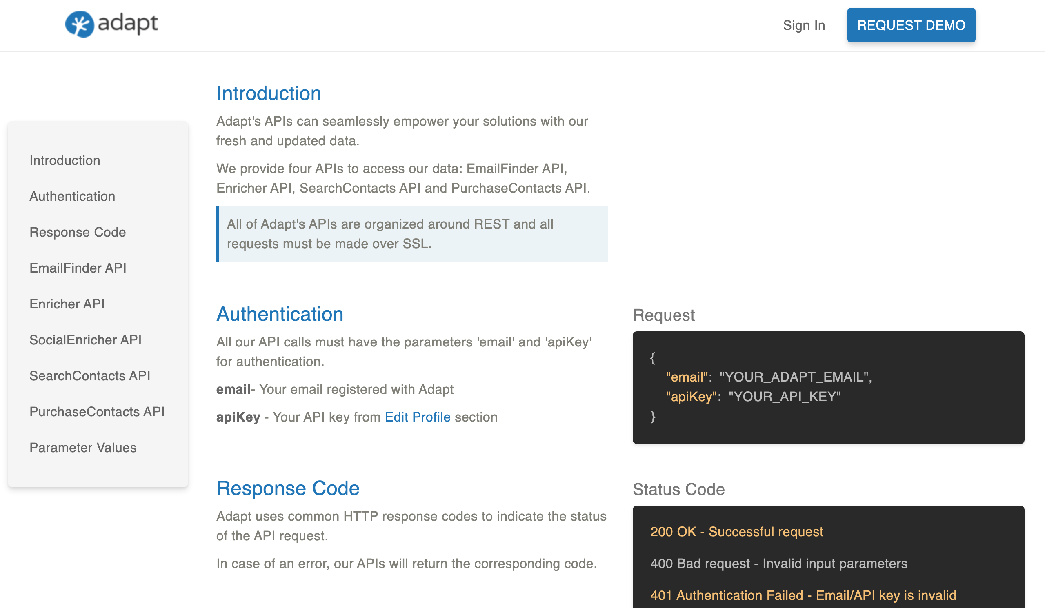Click the "email" key in request JSON
Image resolution: width=1045 pixels, height=608 pixels.
click(687, 377)
